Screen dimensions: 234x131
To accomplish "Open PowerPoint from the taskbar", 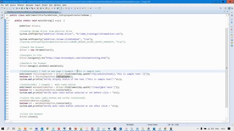I will 76,128.
